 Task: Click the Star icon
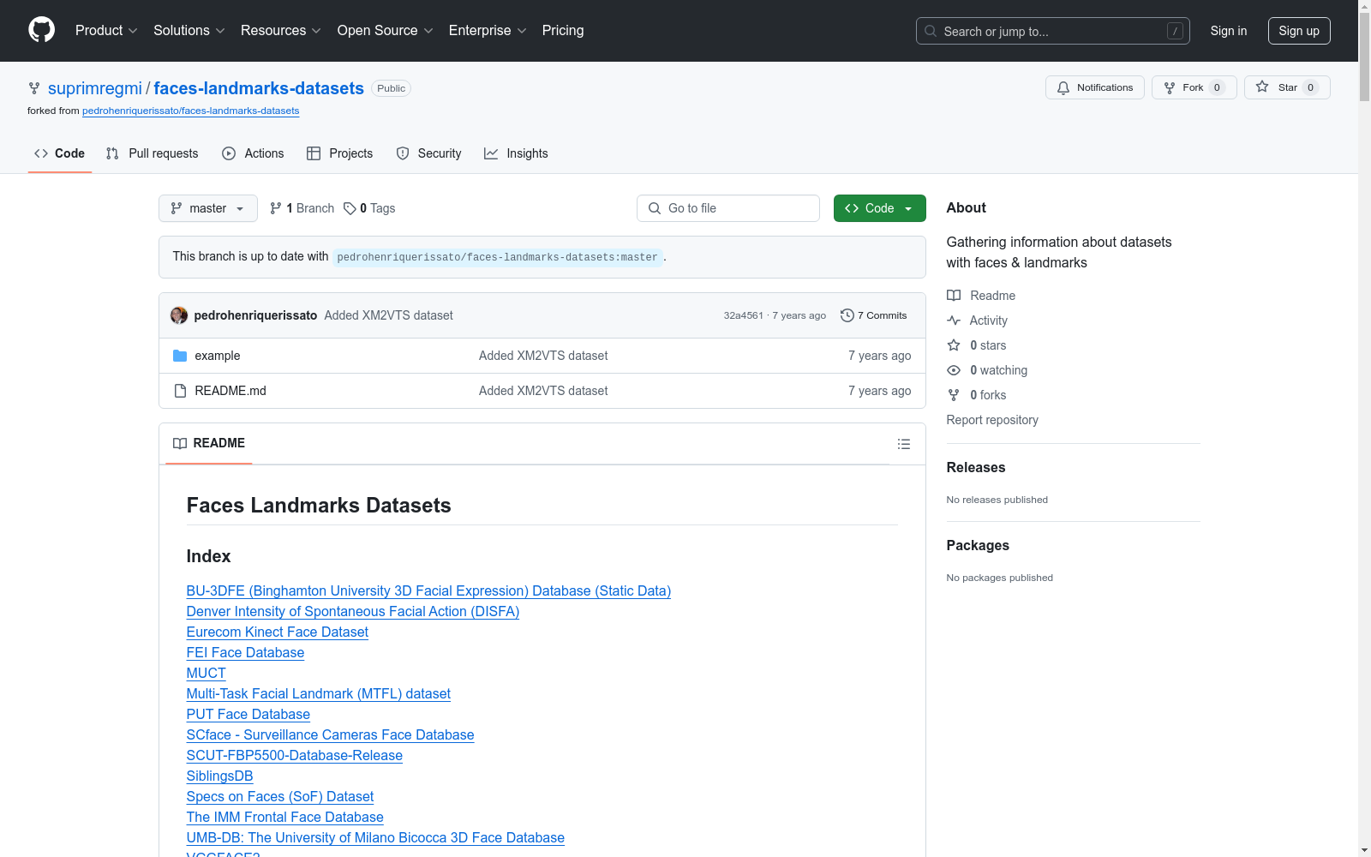coord(1262,87)
